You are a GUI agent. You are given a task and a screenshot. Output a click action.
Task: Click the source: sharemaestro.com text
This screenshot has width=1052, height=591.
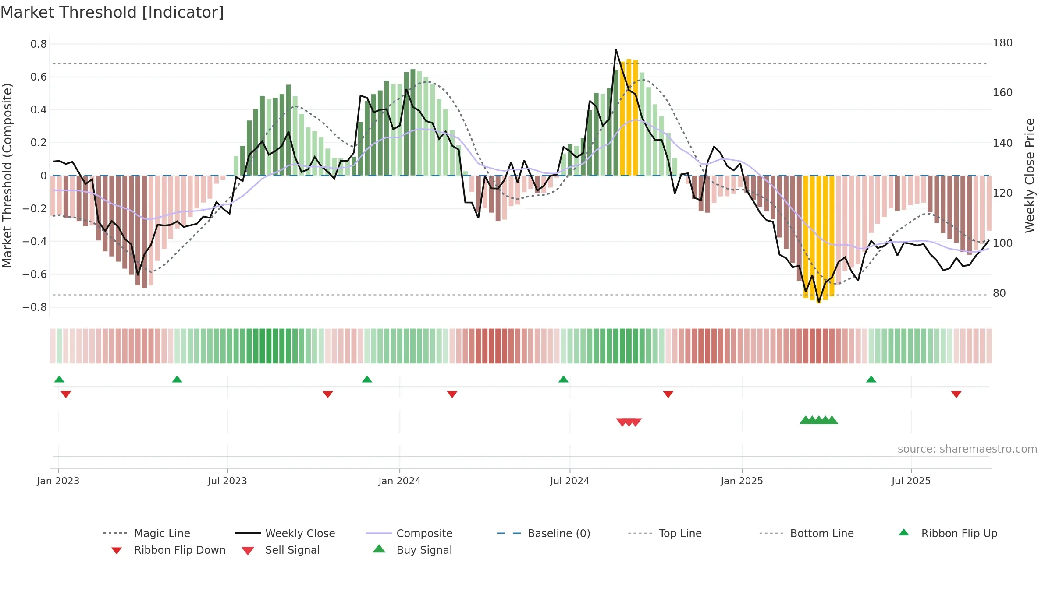point(967,449)
